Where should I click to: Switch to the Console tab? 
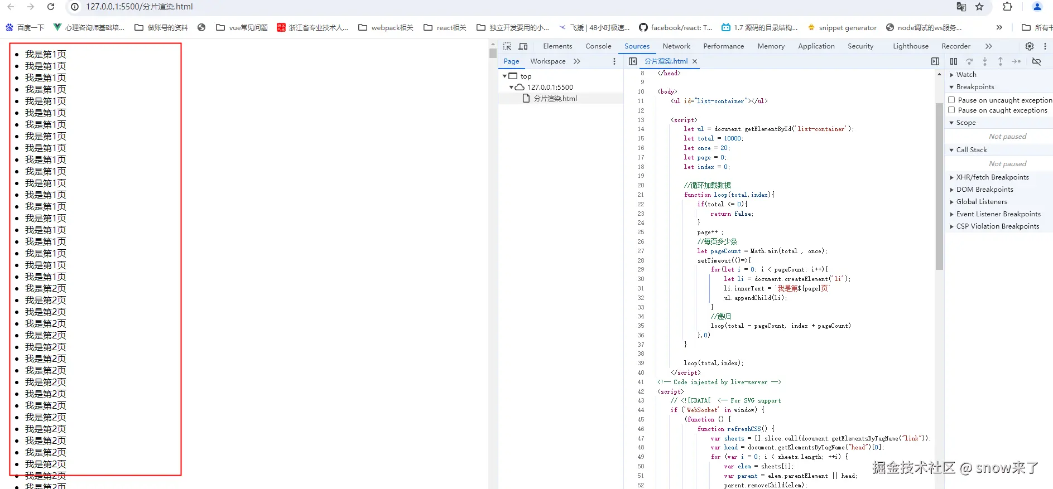tap(598, 46)
